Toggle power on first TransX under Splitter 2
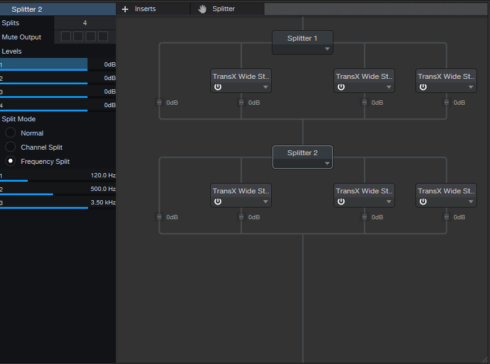Image resolution: width=490 pixels, height=364 pixels. tap(218, 201)
